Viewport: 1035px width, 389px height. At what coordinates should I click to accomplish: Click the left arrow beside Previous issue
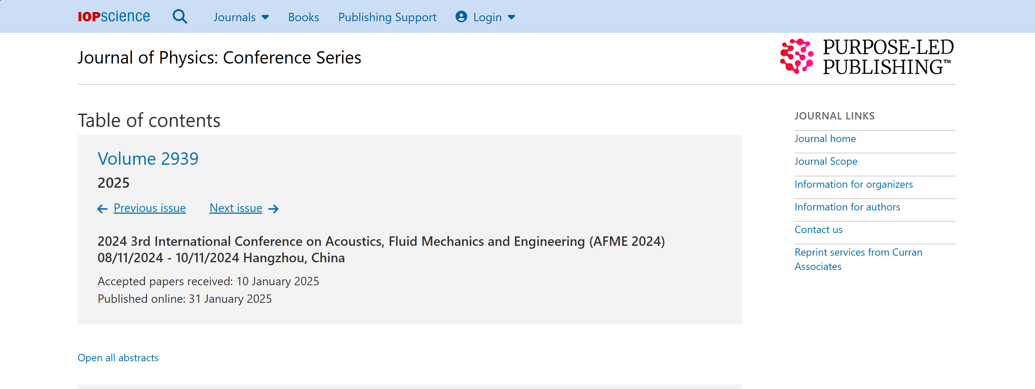coord(102,209)
